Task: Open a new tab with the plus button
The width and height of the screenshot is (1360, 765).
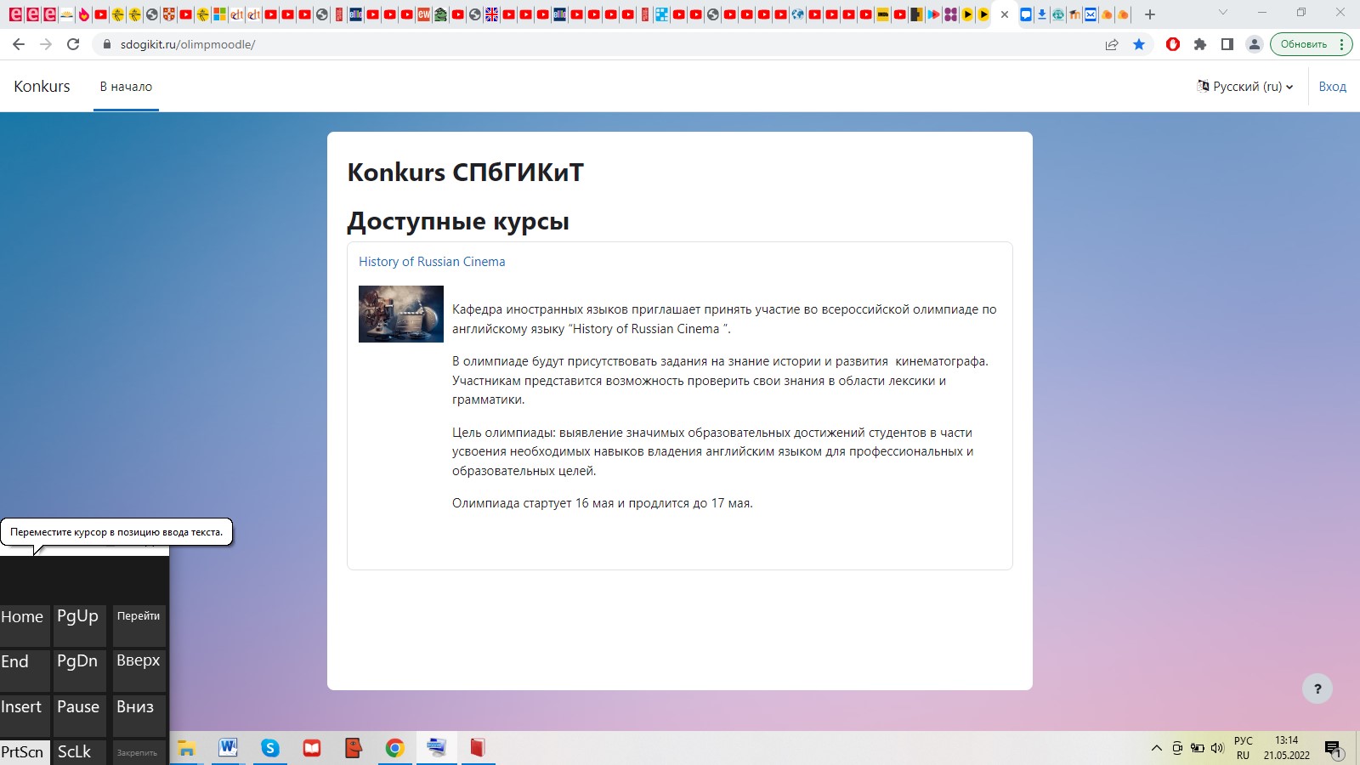Action: click(1150, 14)
